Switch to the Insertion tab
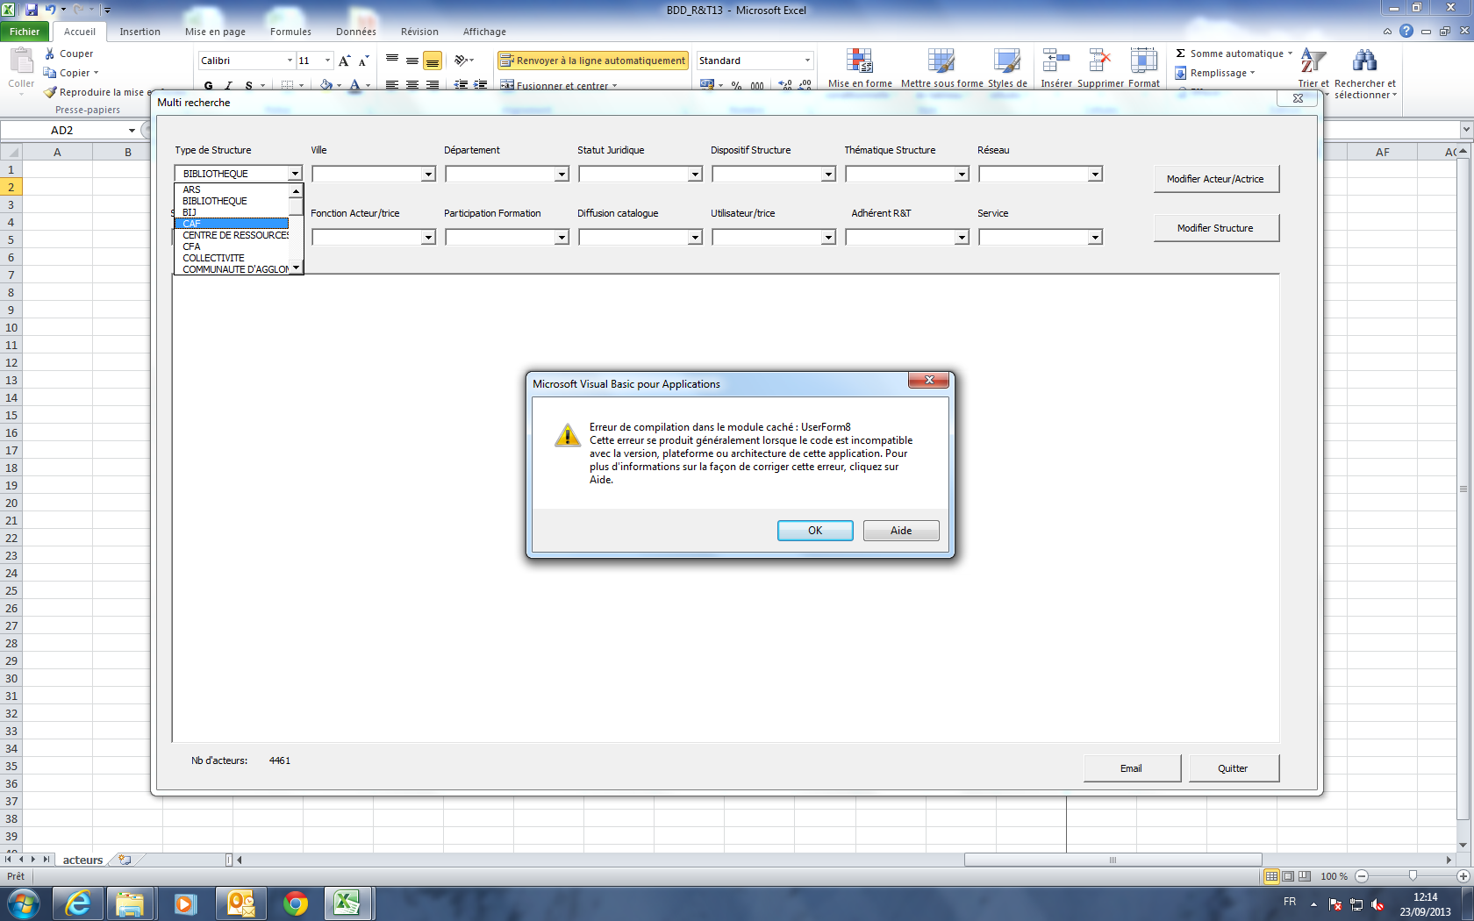The image size is (1474, 921). (x=140, y=32)
